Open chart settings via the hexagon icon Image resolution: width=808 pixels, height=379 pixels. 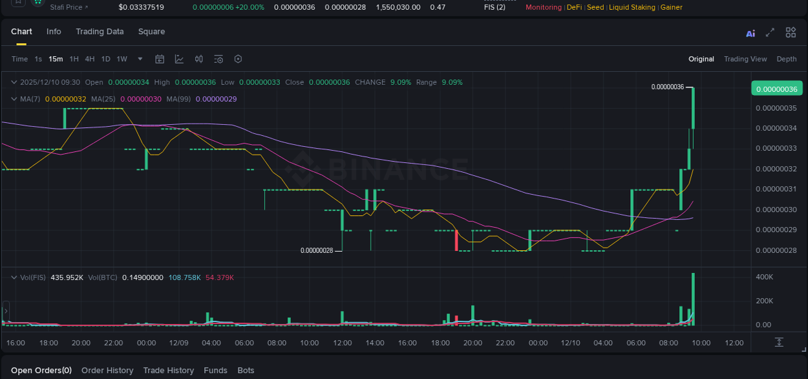tap(238, 59)
